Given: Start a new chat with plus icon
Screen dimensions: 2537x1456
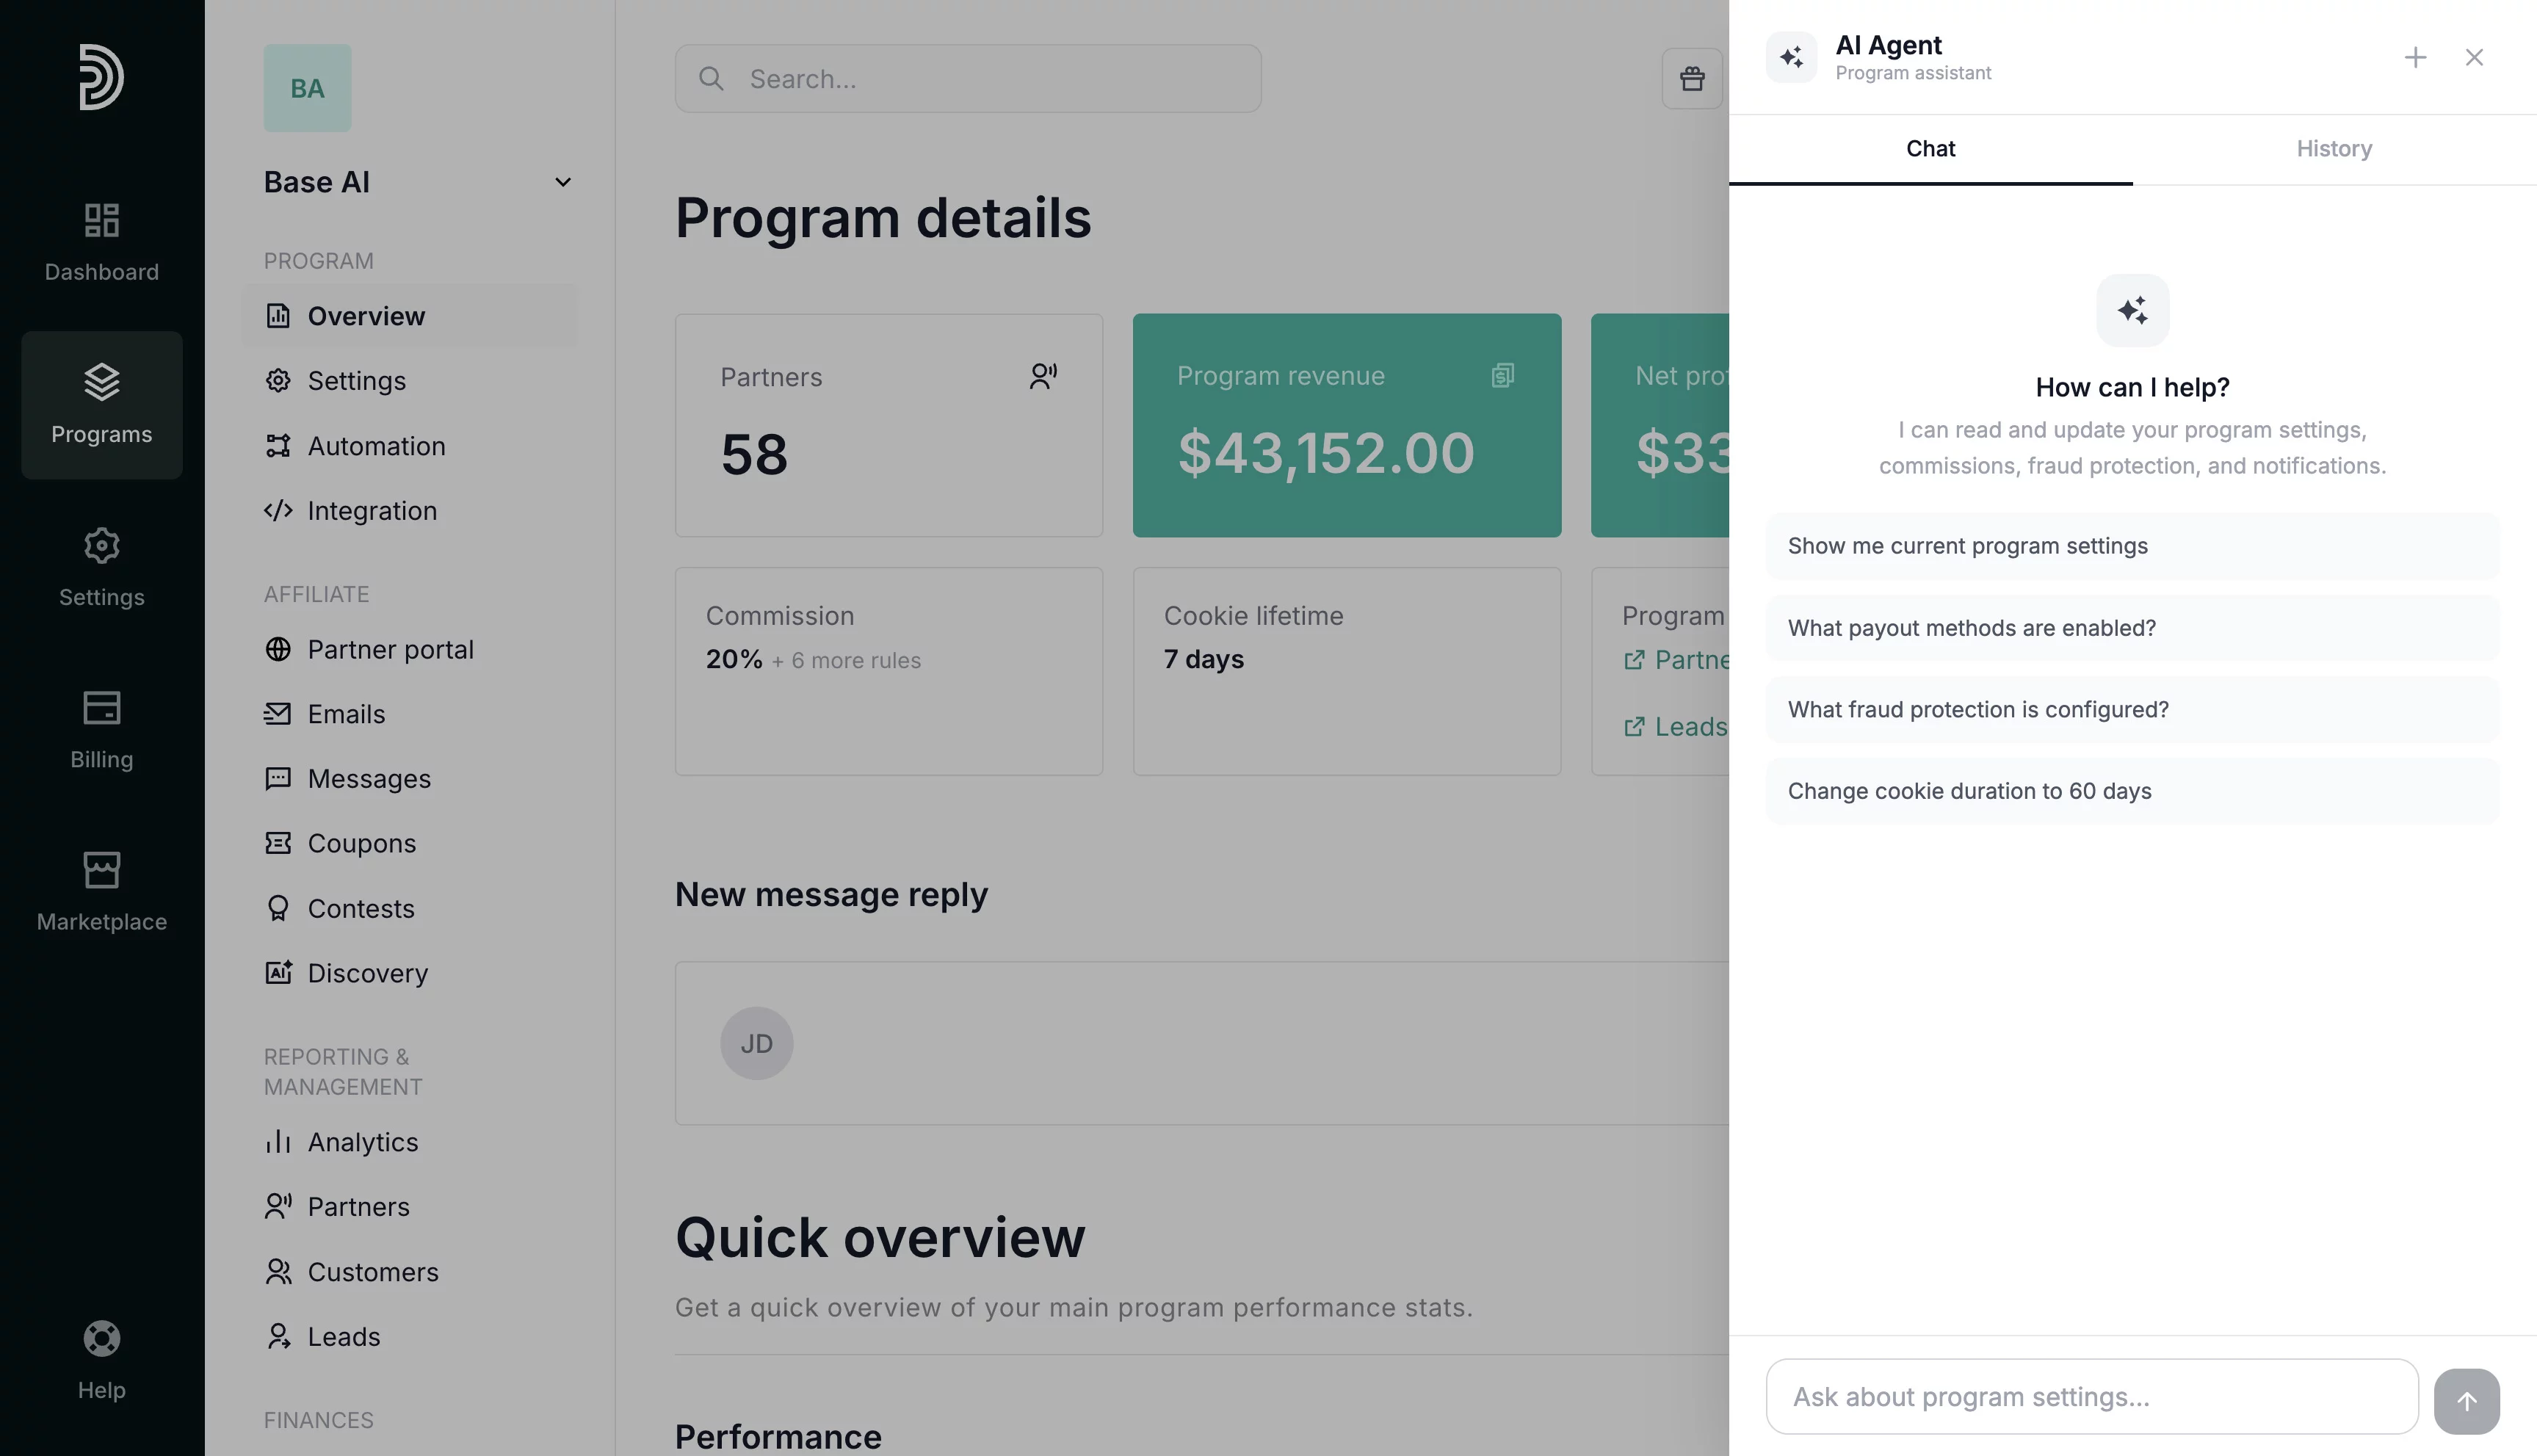Looking at the screenshot, I should 2415,58.
